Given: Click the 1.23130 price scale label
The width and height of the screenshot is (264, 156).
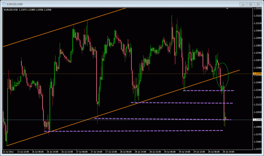Looking at the screenshot, I should [258, 23].
